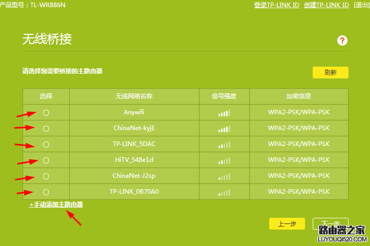Click the encryption cell in TP-LINK_0B70A0 row
370x246 pixels.
[299, 191]
